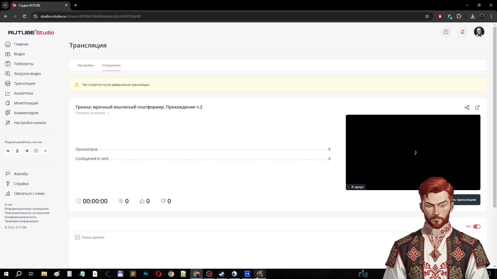Expand Показать описание

pyautogui.click(x=92, y=113)
